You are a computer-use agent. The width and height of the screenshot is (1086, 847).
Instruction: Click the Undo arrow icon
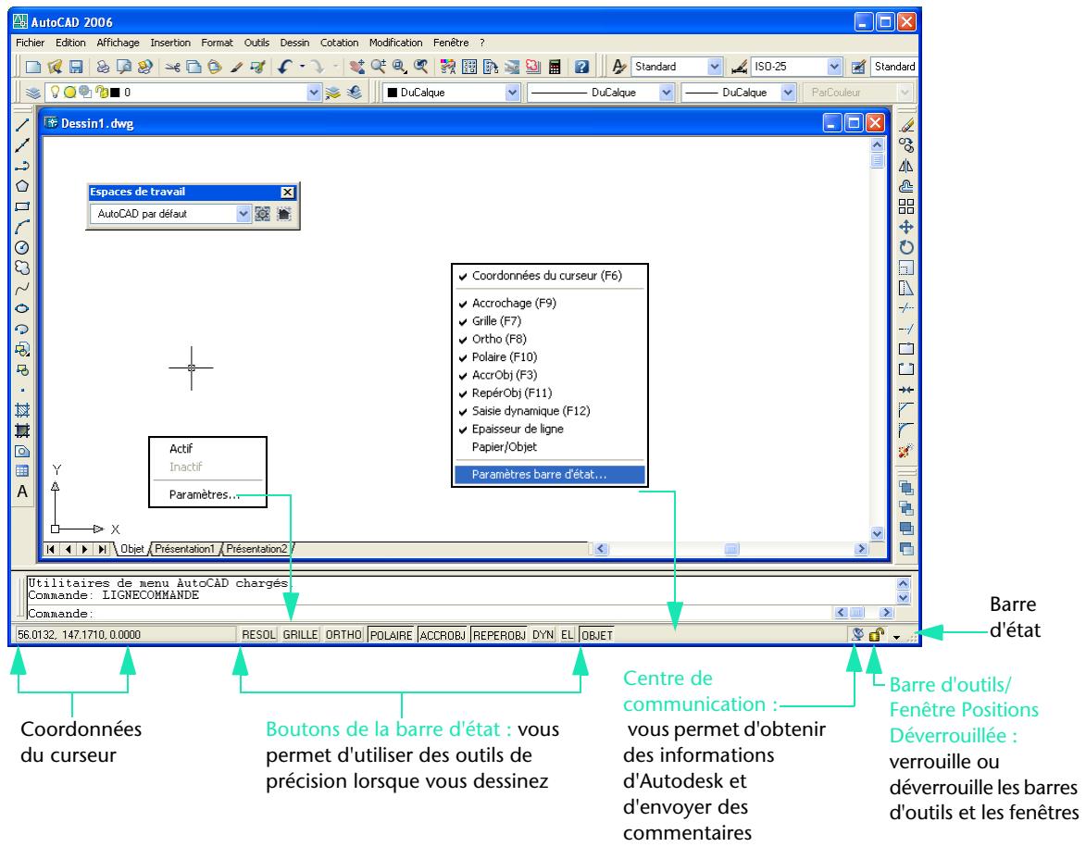click(x=284, y=68)
